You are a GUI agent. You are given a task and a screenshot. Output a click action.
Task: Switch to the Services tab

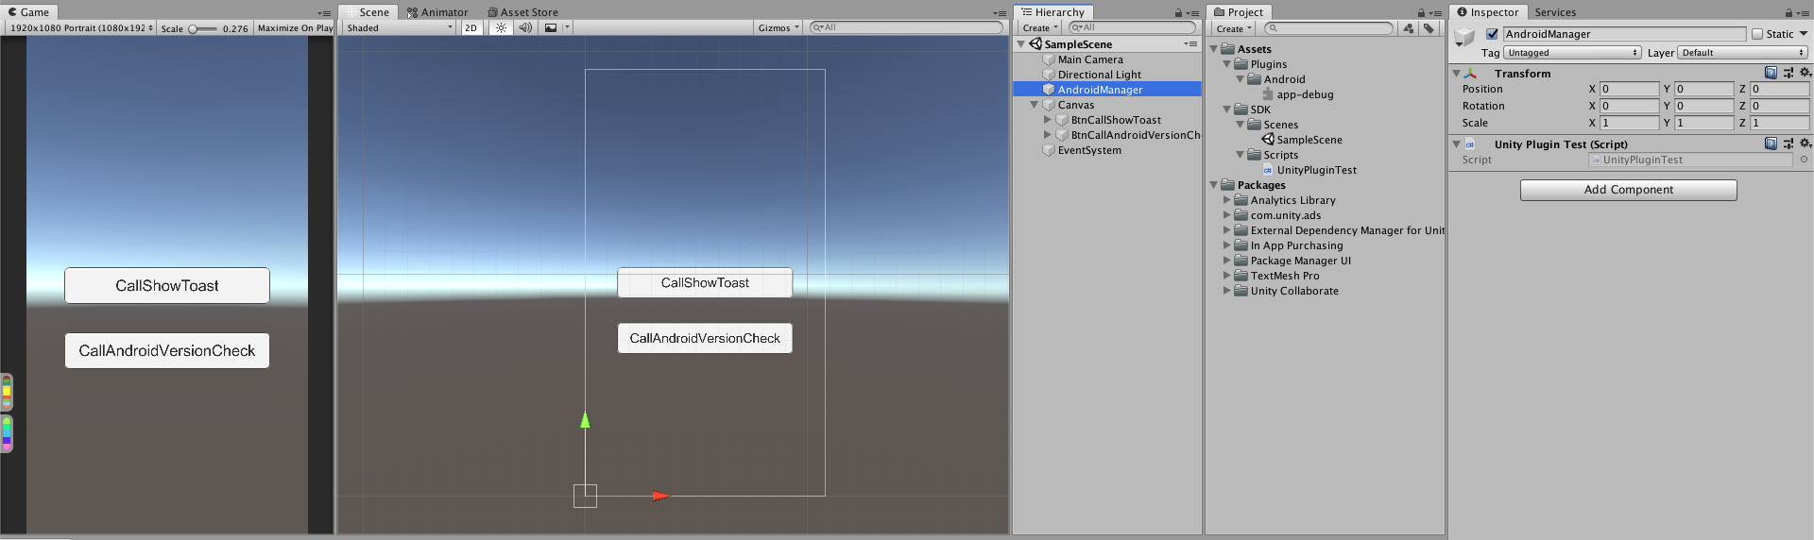(1555, 12)
